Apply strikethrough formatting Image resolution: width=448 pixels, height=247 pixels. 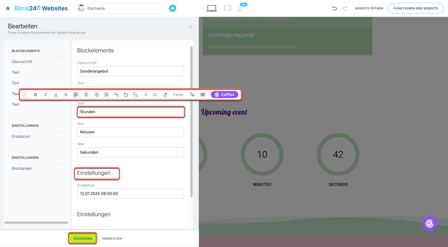[66, 94]
